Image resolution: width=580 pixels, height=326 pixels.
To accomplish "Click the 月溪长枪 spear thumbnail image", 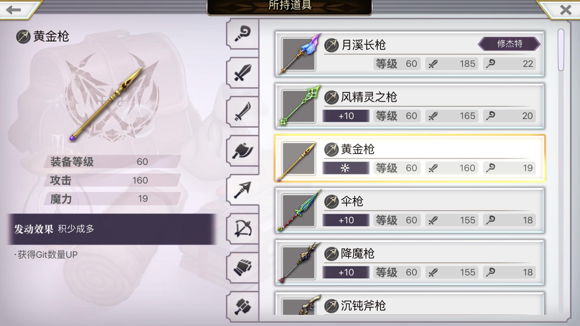I will [x=298, y=55].
